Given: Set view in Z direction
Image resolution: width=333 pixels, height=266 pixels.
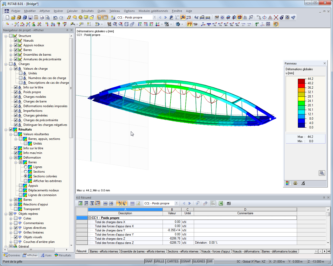Looking at the screenshot, I should 151,24.
